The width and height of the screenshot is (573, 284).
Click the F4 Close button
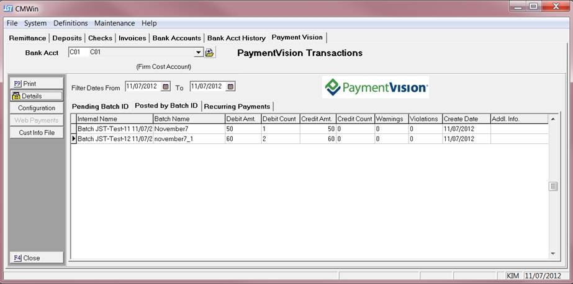pyautogui.click(x=37, y=258)
